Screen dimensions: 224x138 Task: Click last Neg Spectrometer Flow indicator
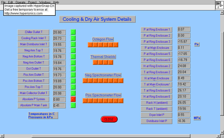[121, 81]
